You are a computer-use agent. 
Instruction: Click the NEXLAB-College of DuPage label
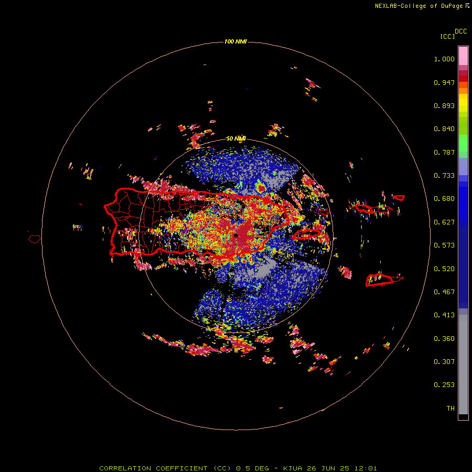422,6
